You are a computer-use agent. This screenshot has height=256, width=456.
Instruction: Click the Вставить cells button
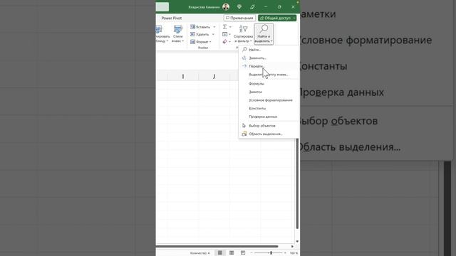click(200, 27)
